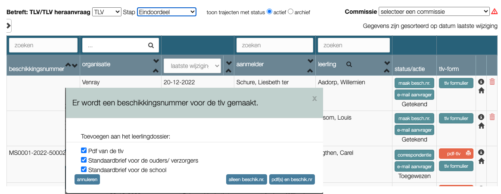Click the home icon in Willemien Aadorp's row
501x194 pixels.
click(481, 91)
